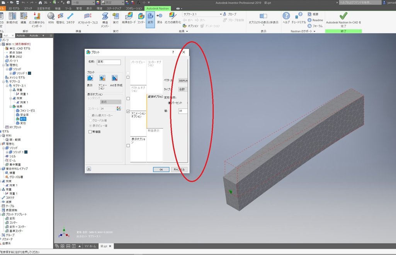This screenshot has height=257, width=396.
Task: Switch to the コラボレーション ribbon tab
Action: click(134, 8)
